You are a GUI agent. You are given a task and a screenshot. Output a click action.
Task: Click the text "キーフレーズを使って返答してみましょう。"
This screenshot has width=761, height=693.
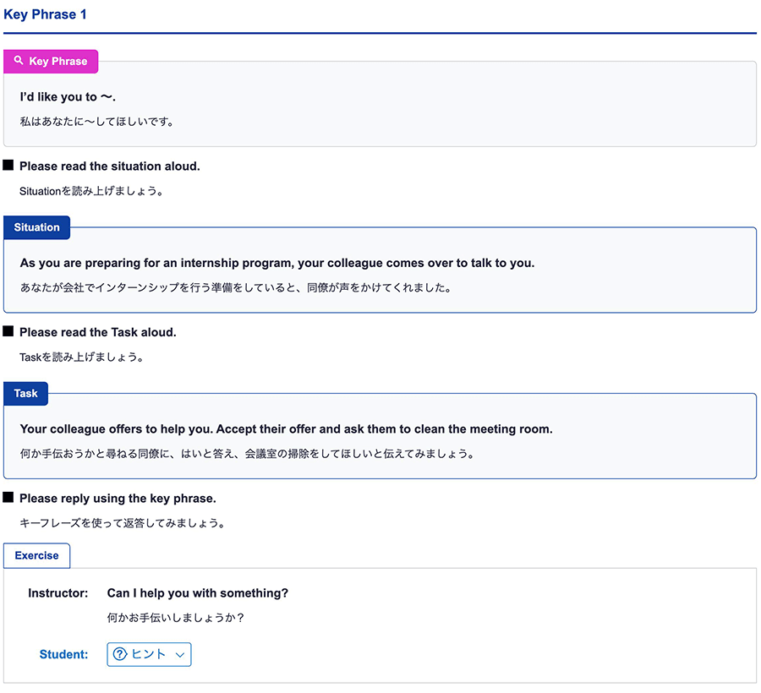[123, 523]
